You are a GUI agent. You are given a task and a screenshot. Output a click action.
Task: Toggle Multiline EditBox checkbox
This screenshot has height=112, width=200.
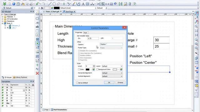(79, 55)
